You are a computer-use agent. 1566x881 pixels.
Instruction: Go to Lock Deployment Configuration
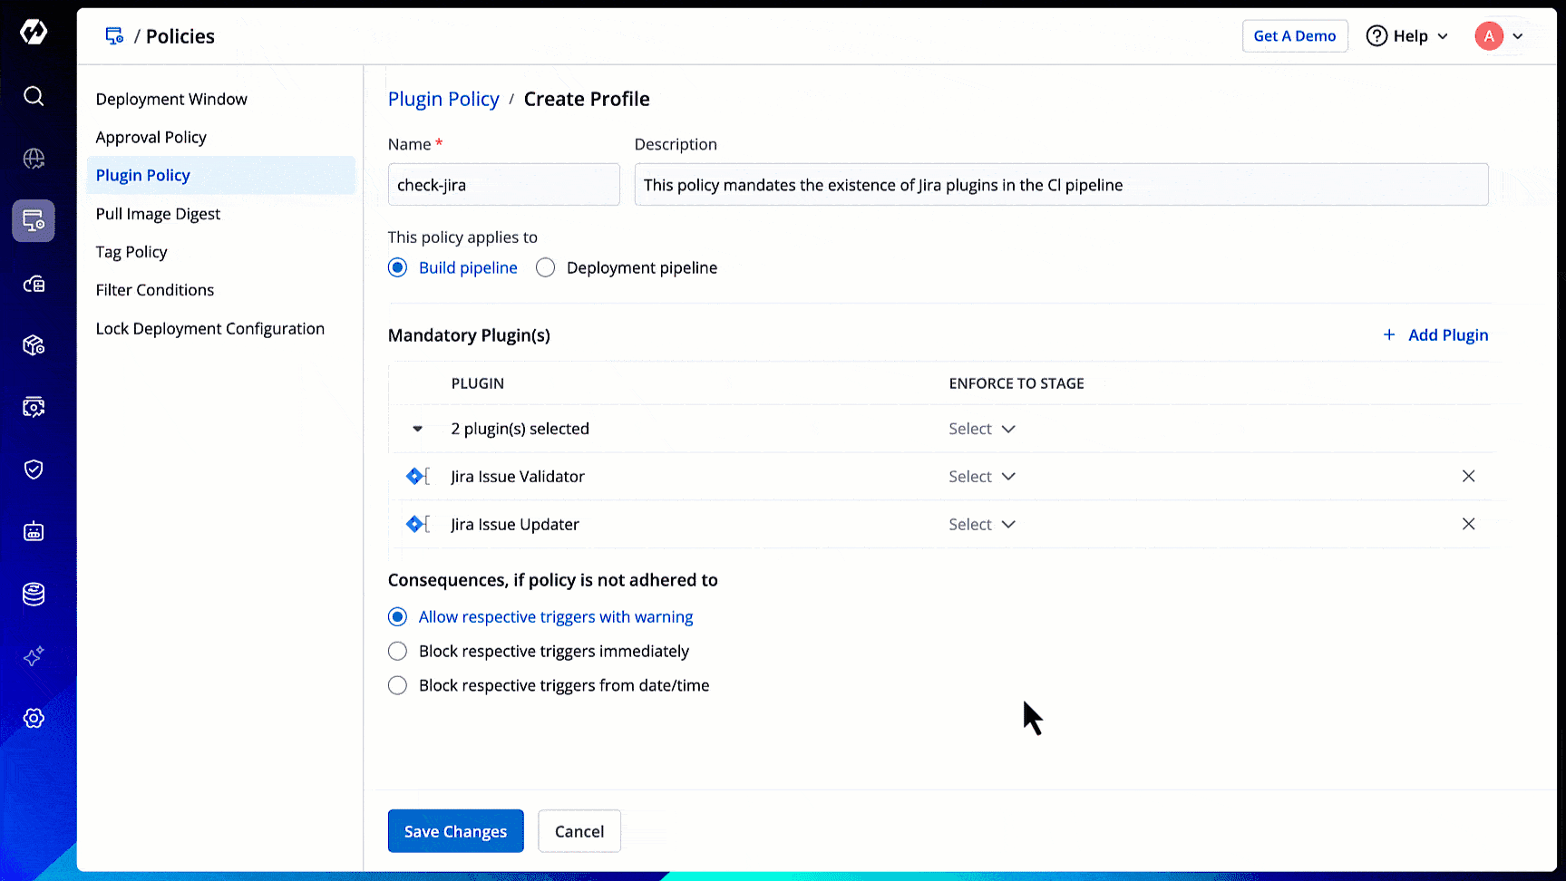tap(210, 329)
